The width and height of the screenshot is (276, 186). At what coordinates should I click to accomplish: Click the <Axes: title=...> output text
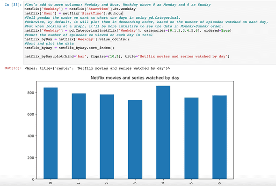(97, 68)
